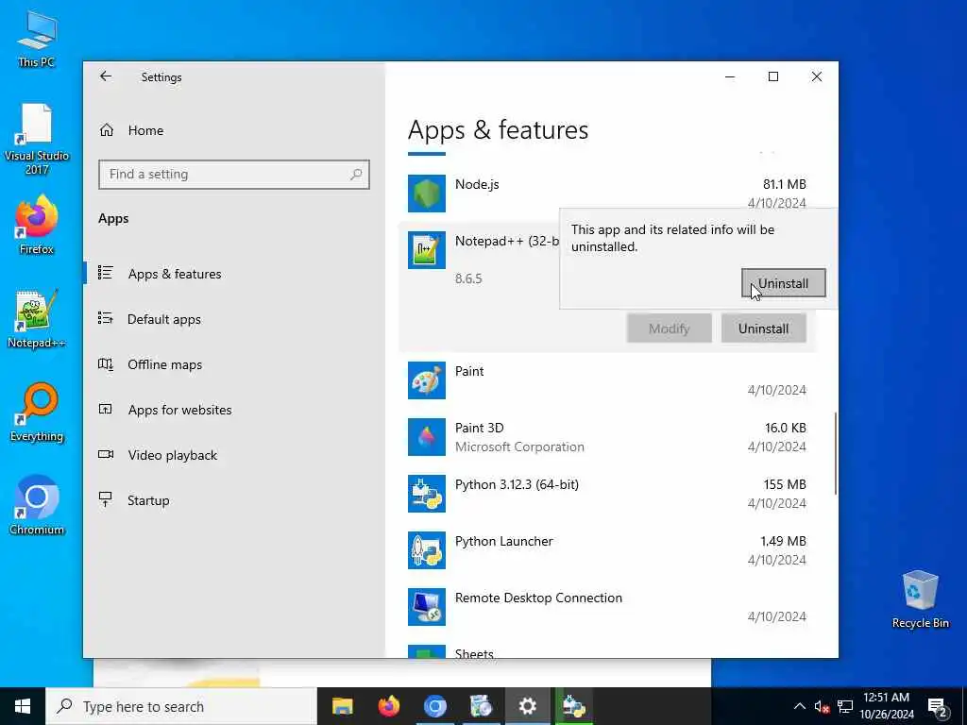Open Everything desktop shortcut
The height and width of the screenshot is (725, 967).
pyautogui.click(x=37, y=413)
